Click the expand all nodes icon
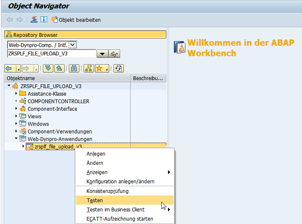The height and width of the screenshot is (224, 302). point(48,68)
